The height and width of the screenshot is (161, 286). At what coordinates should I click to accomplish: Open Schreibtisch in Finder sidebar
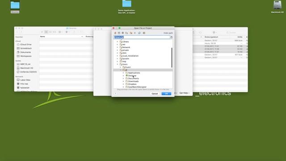tap(24, 48)
